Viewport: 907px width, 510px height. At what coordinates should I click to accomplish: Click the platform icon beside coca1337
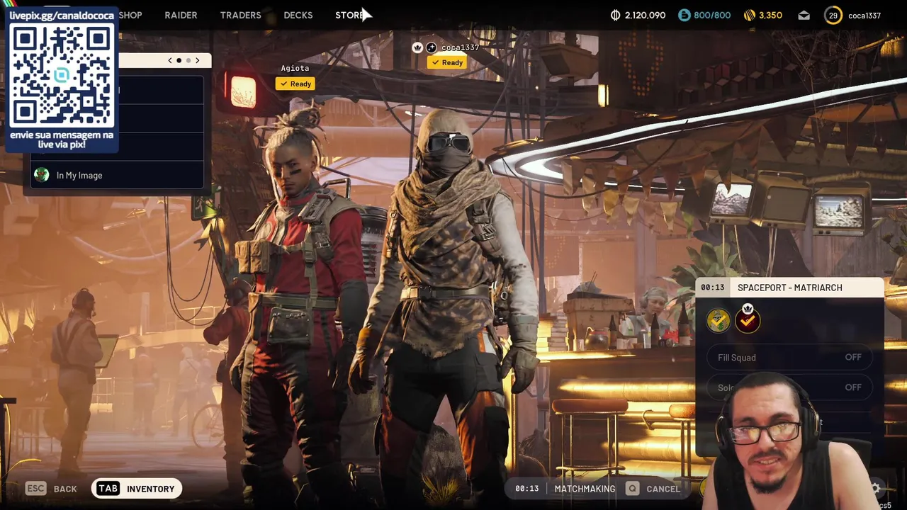point(431,47)
